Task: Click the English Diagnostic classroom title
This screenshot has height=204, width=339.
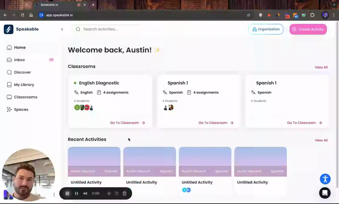Action: click(99, 83)
